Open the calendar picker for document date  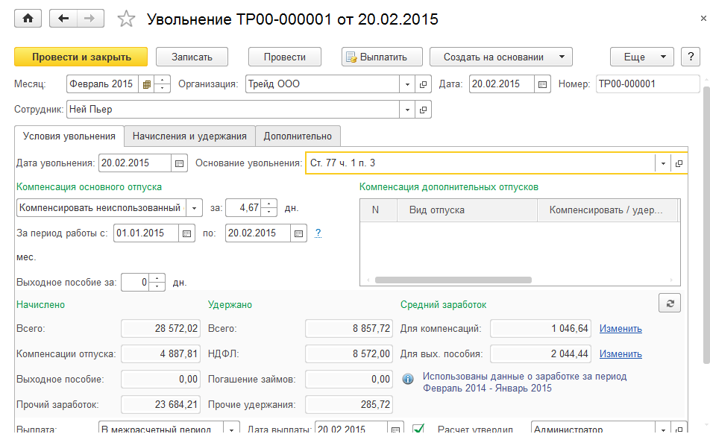tap(543, 84)
